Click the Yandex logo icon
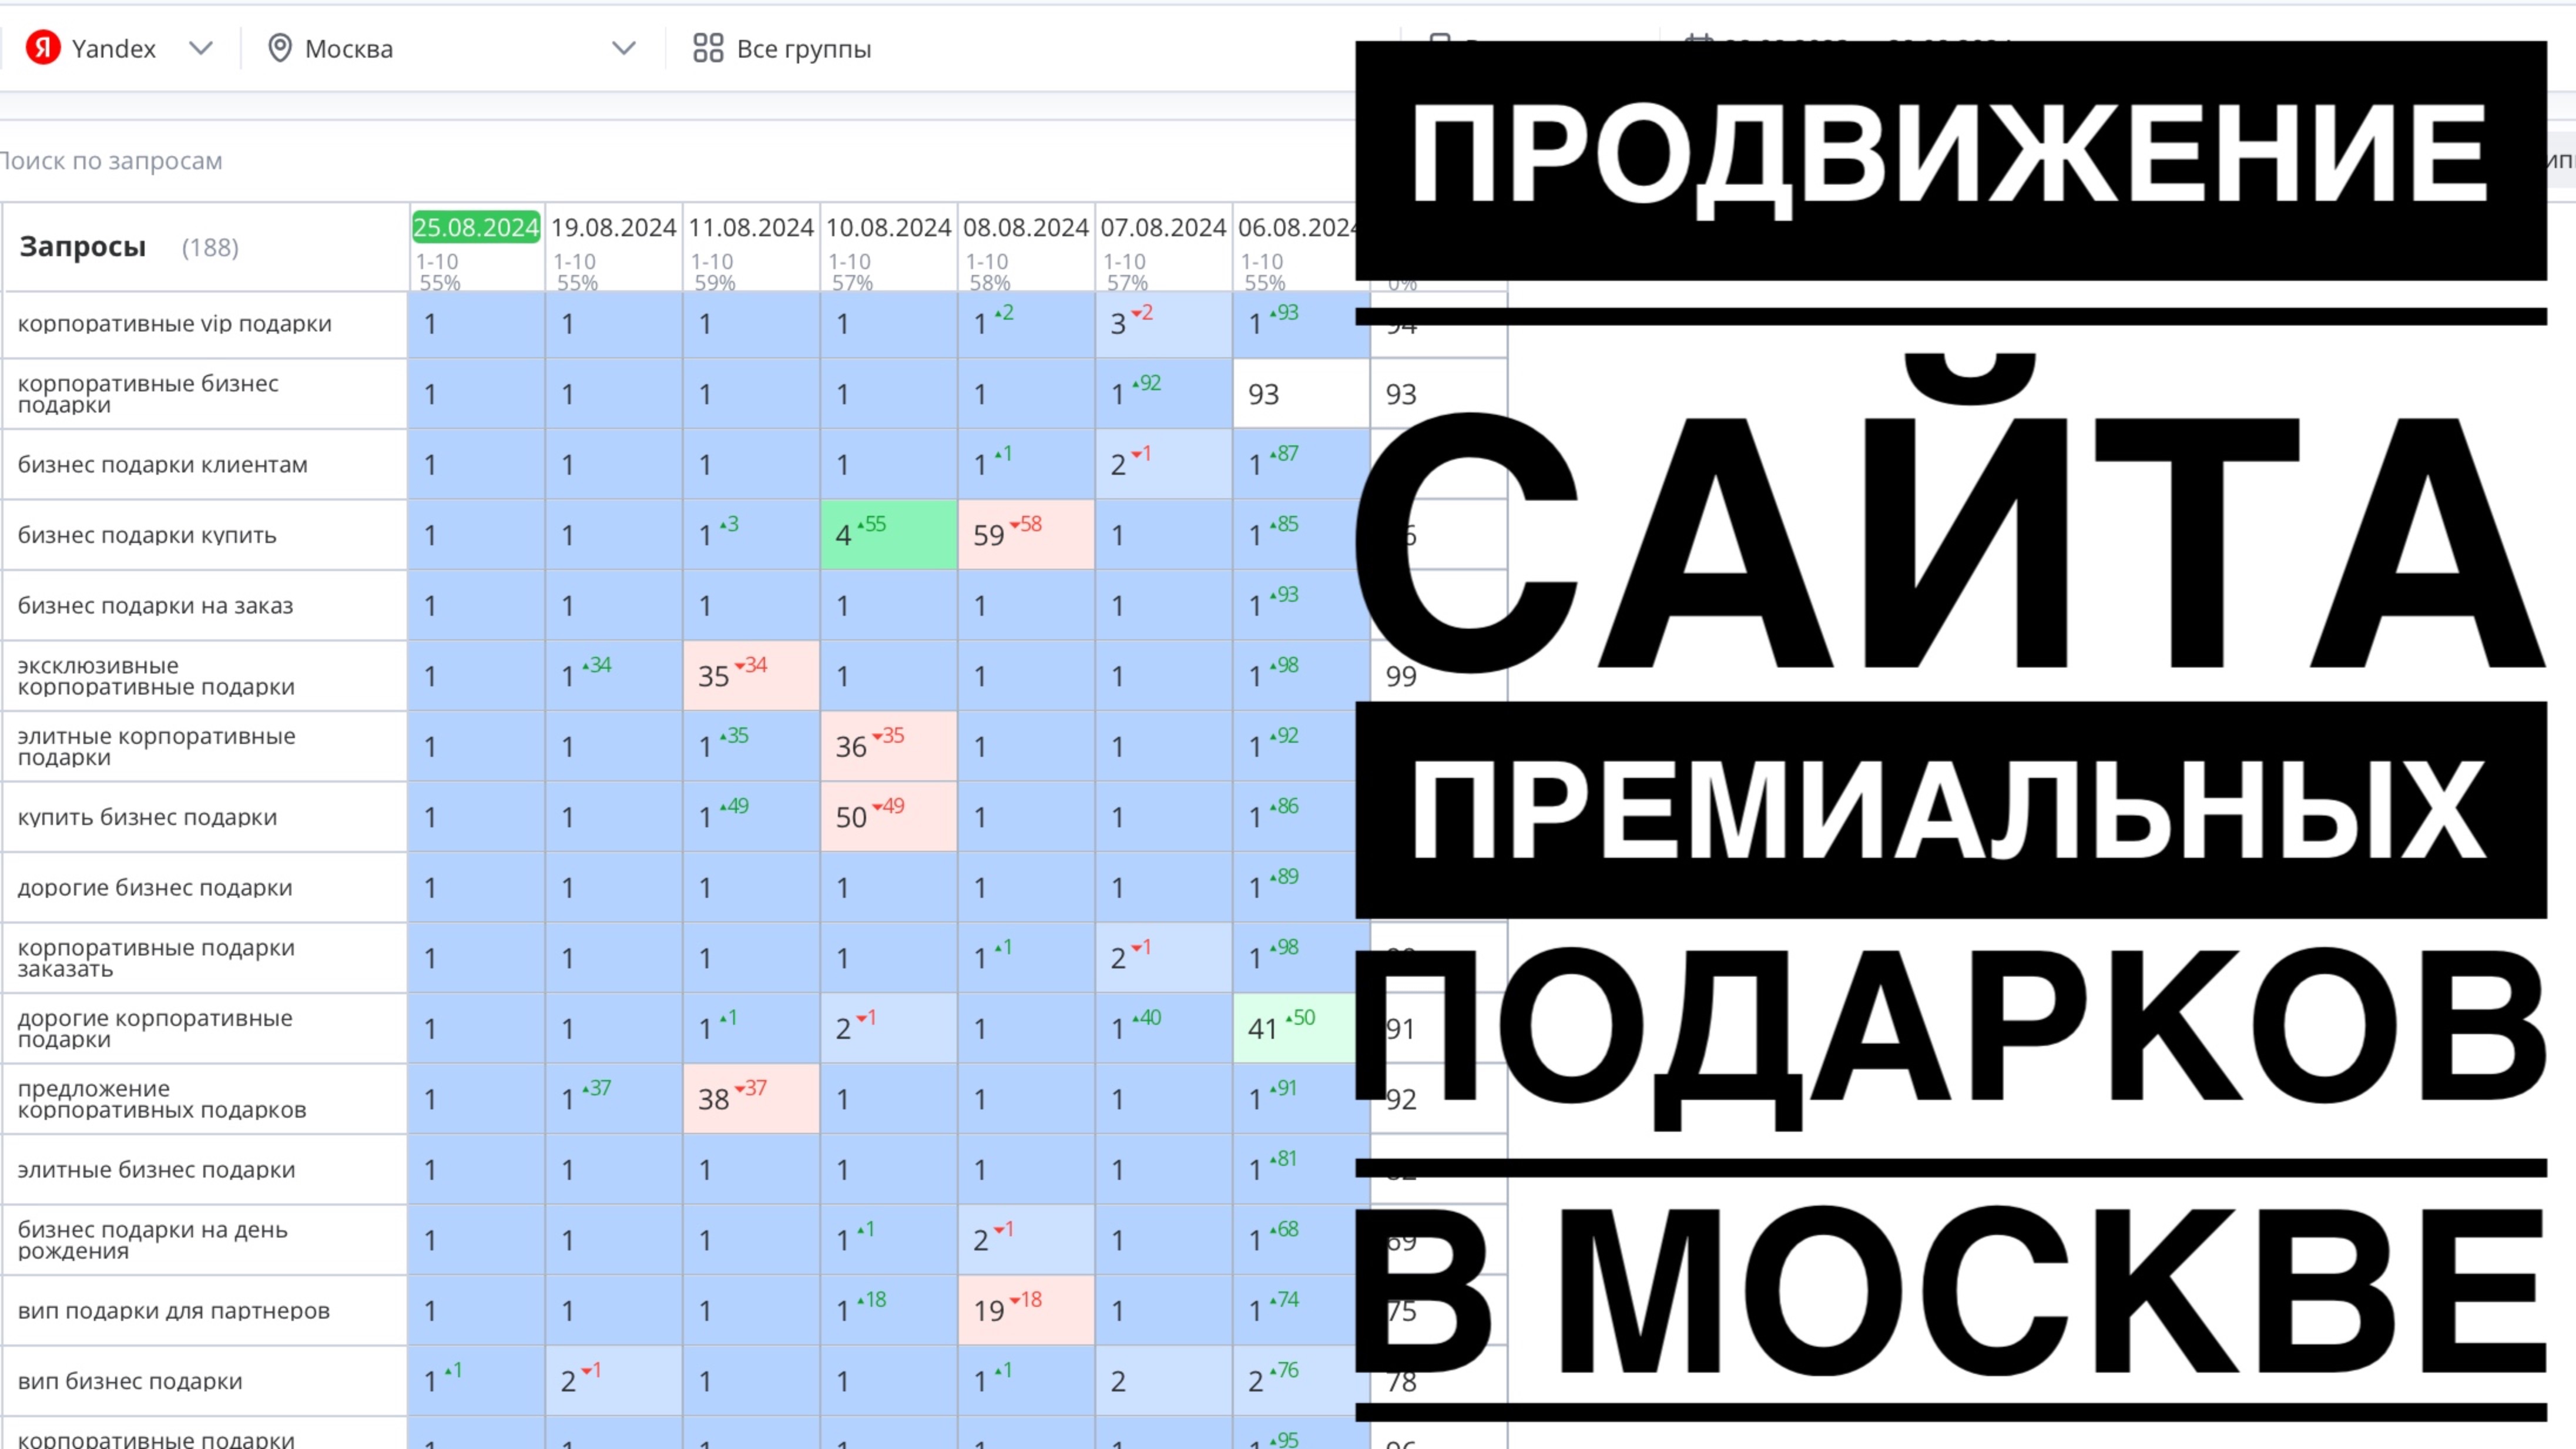Viewport: 2576px width, 1449px height. 43,47
